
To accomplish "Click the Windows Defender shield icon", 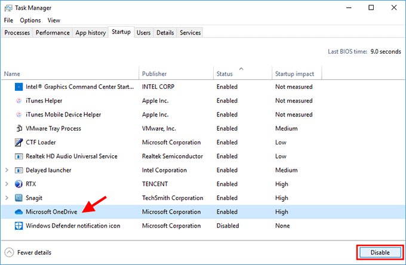I will pyautogui.click(x=19, y=226).
